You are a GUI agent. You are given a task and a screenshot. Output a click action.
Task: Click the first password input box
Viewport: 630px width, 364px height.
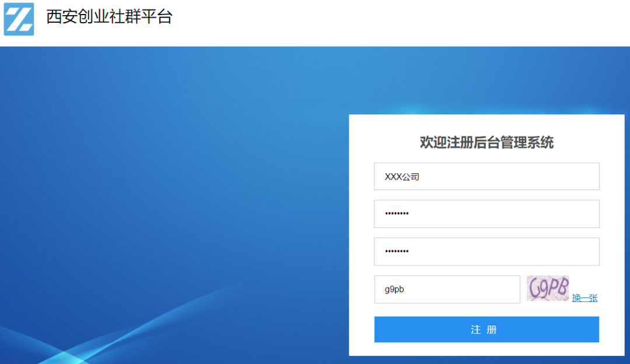point(487,213)
